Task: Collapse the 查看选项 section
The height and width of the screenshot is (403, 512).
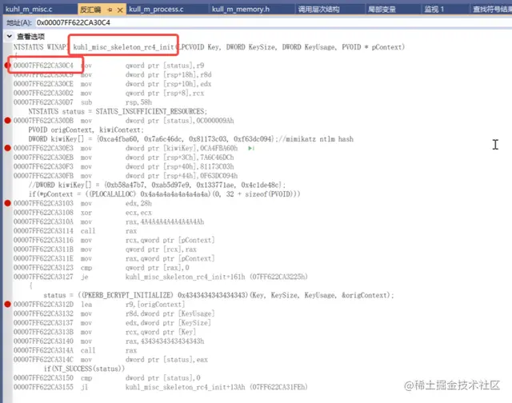Action: pyautogui.click(x=10, y=36)
